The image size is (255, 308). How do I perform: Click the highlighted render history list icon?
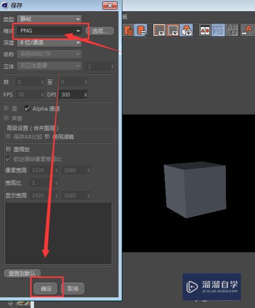141,30
